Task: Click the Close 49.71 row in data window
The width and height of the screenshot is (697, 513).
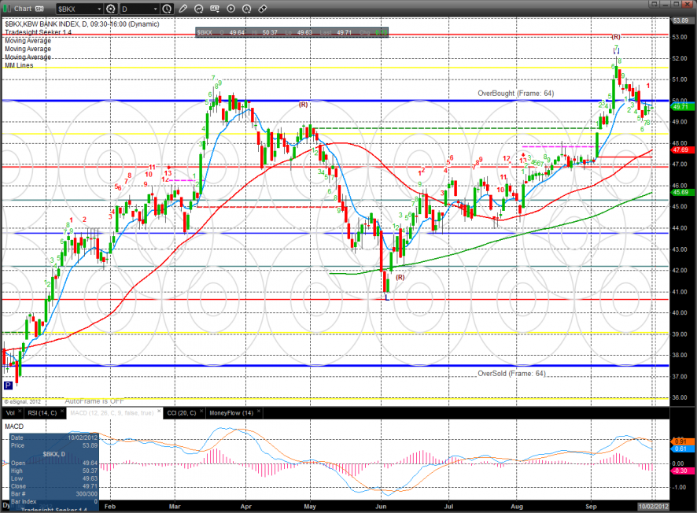Action: 53,486
